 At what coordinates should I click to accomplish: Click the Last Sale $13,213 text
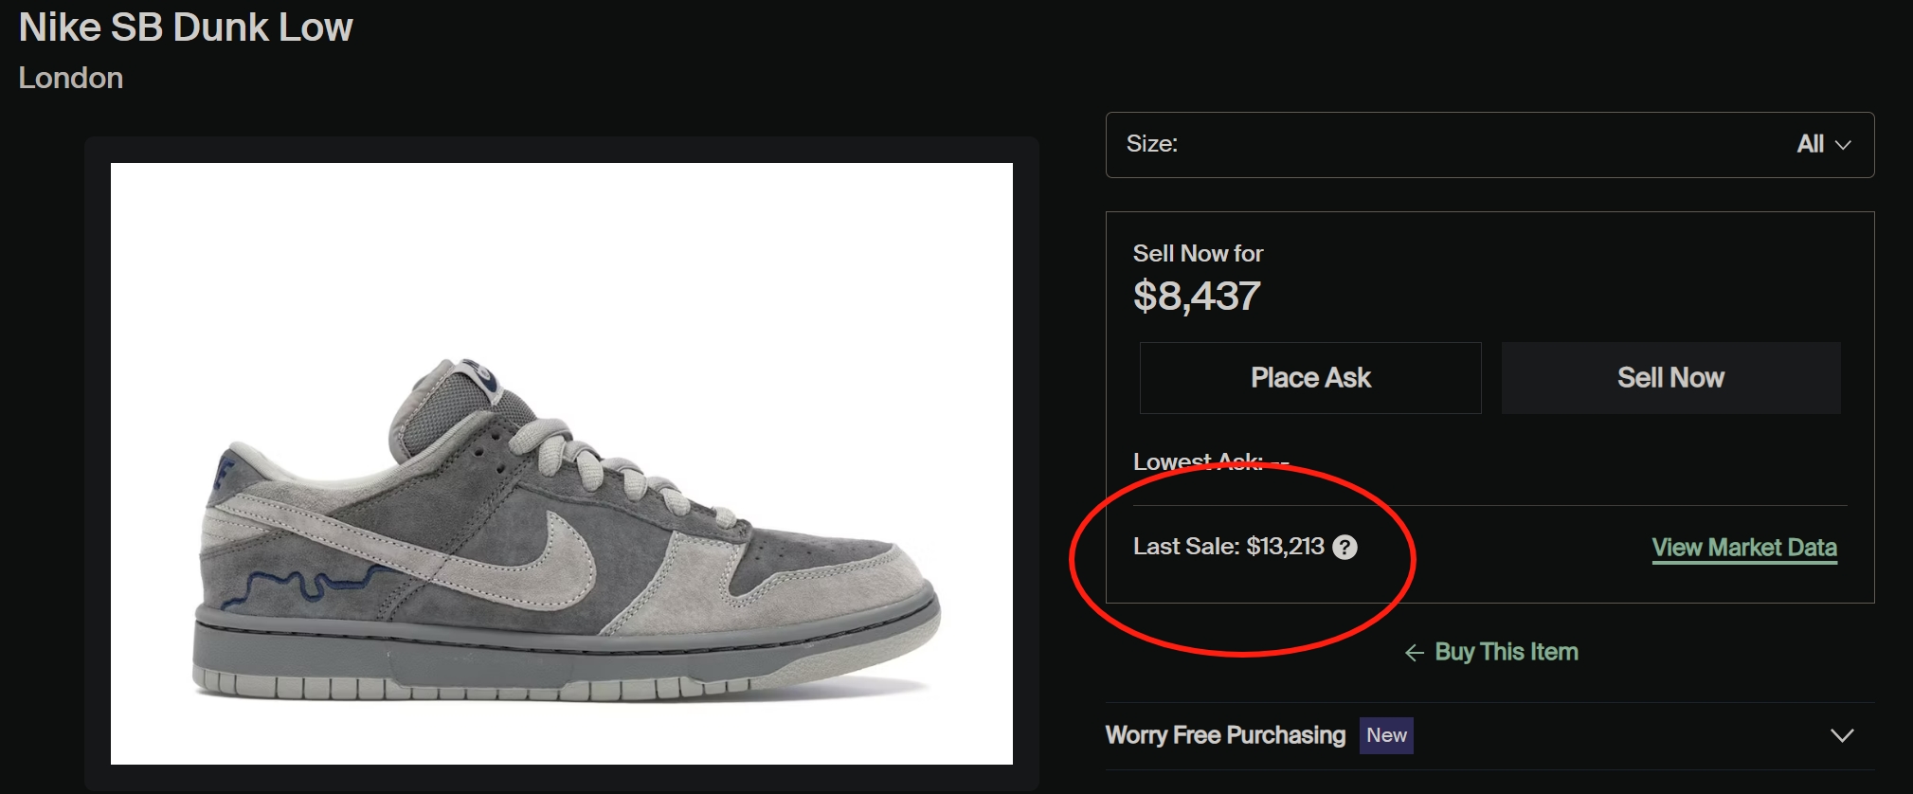pos(1228,547)
